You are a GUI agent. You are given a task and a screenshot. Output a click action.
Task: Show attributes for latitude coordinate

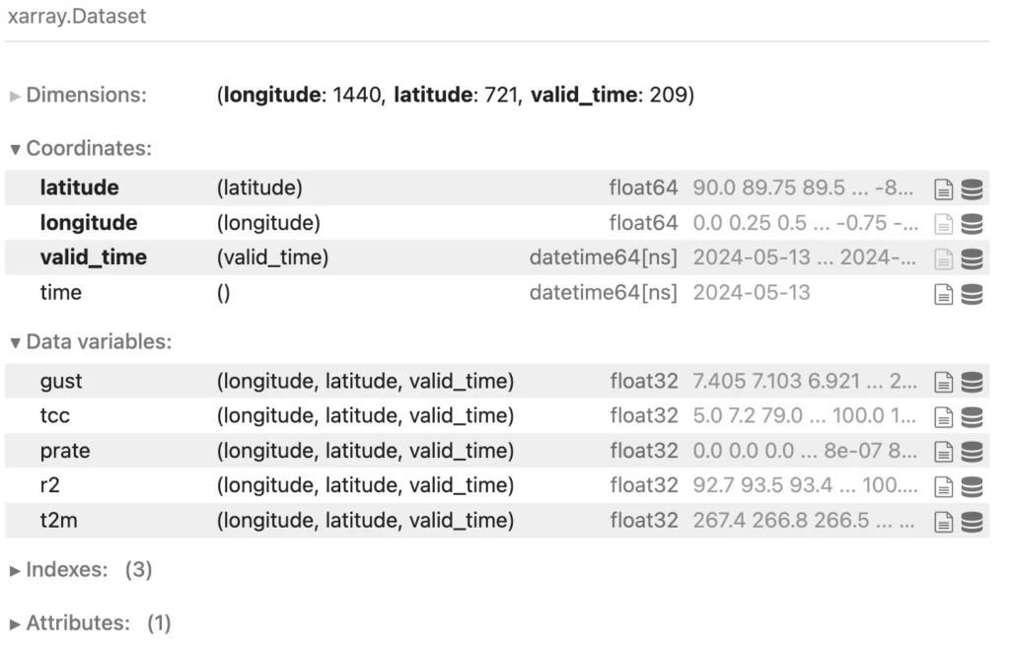943,188
